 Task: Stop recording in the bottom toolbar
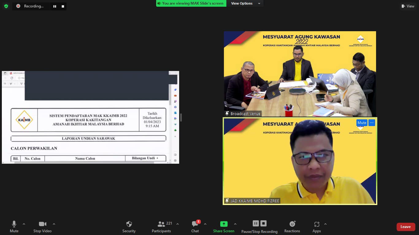tap(263, 223)
